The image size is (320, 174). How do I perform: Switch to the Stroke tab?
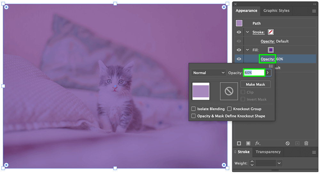pyautogui.click(x=244, y=152)
